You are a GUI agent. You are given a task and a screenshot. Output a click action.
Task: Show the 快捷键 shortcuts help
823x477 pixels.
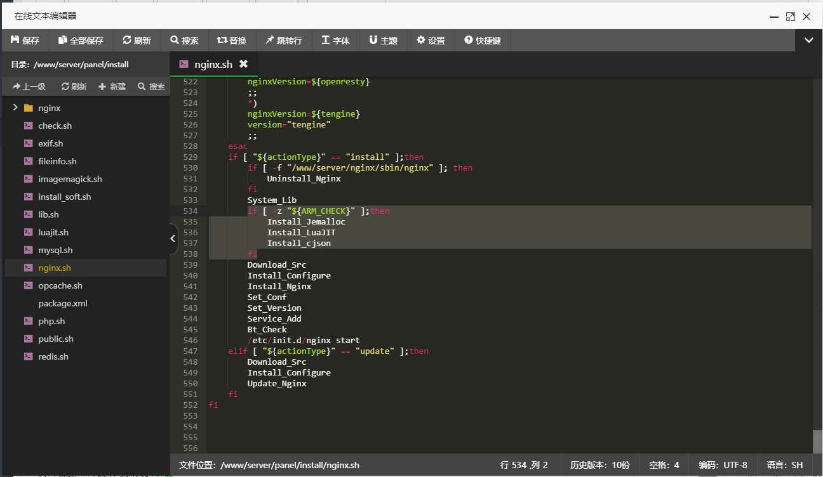[483, 41]
